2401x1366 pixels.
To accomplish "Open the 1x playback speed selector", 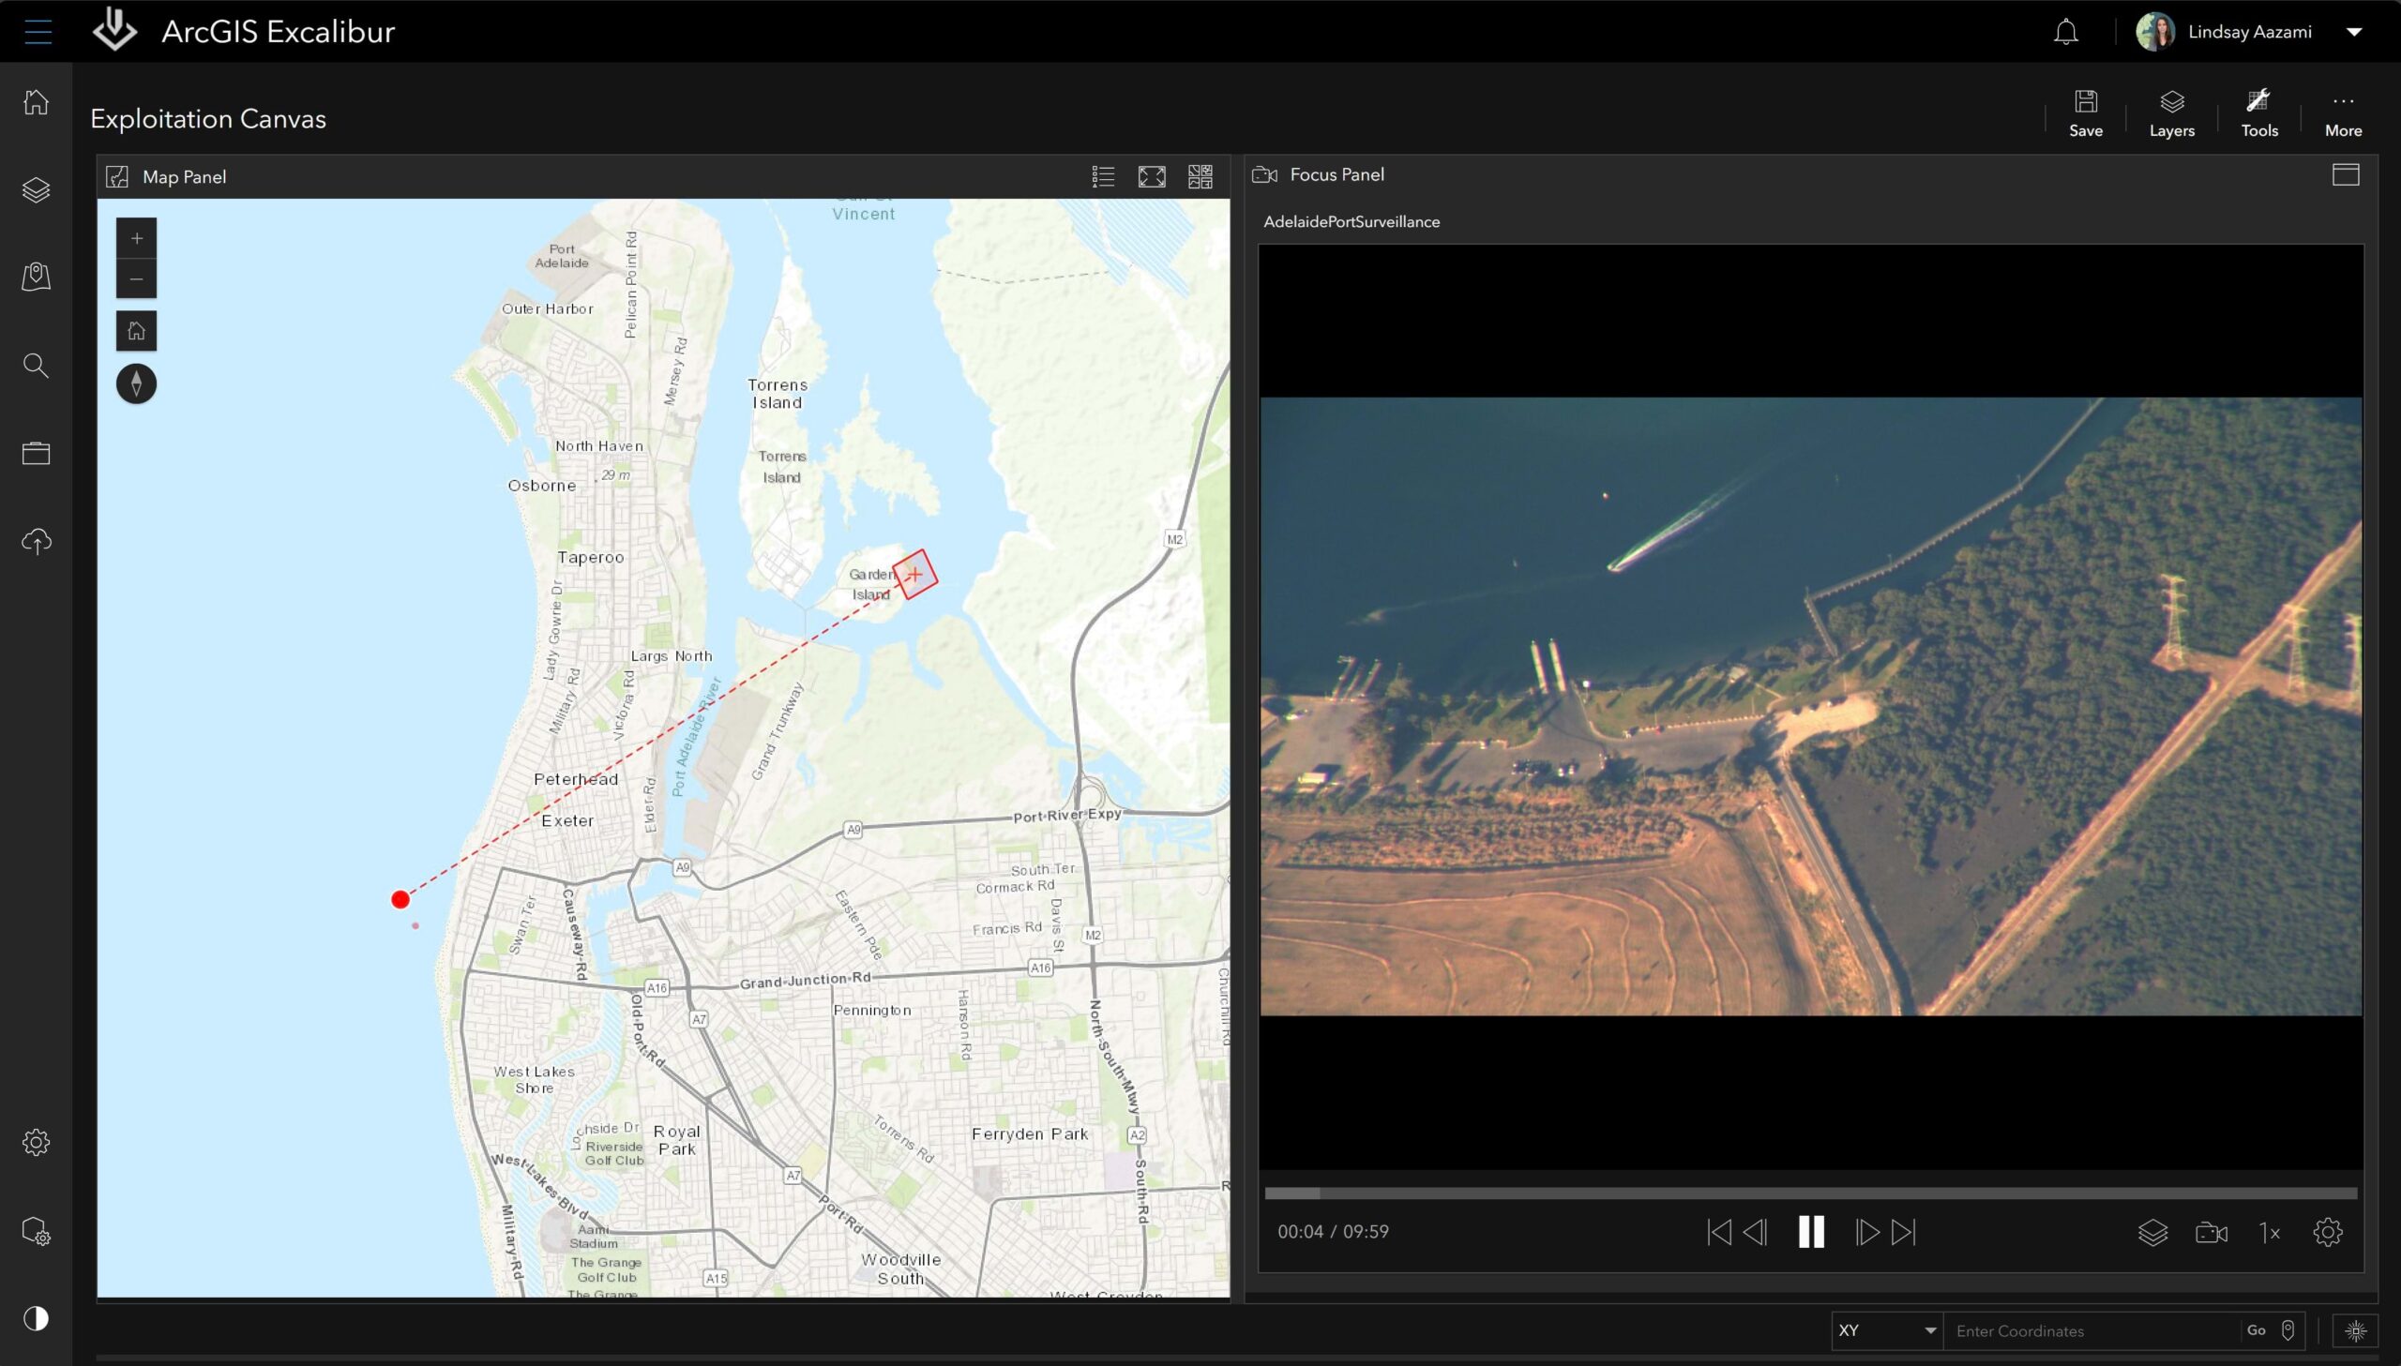I will 2269,1233.
